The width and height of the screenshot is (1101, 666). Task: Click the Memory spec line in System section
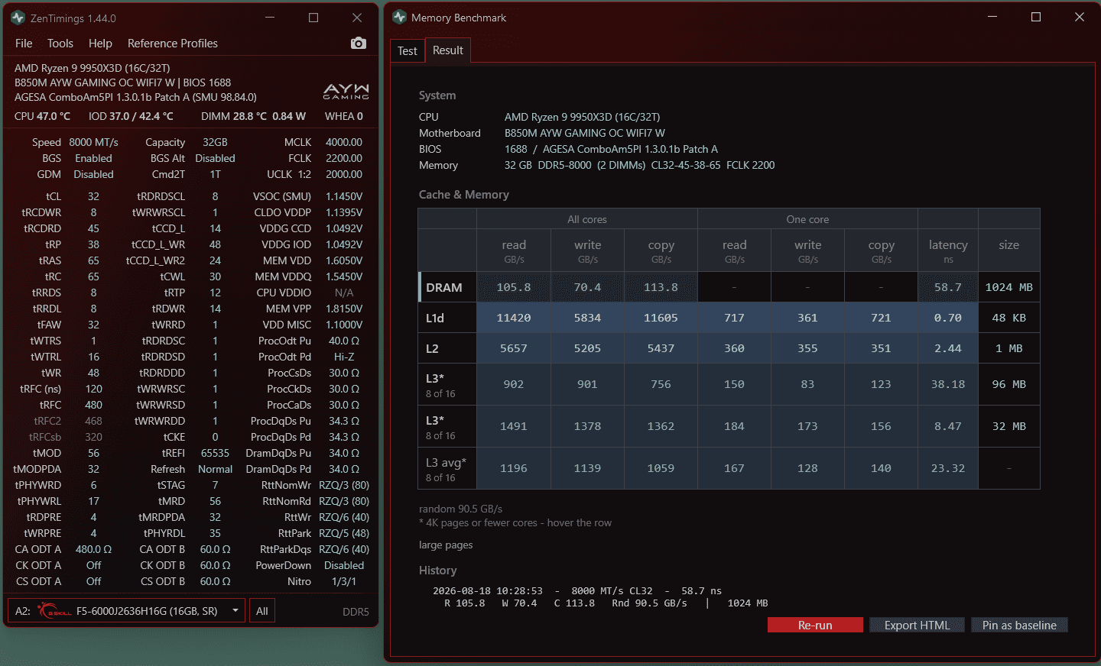596,165
